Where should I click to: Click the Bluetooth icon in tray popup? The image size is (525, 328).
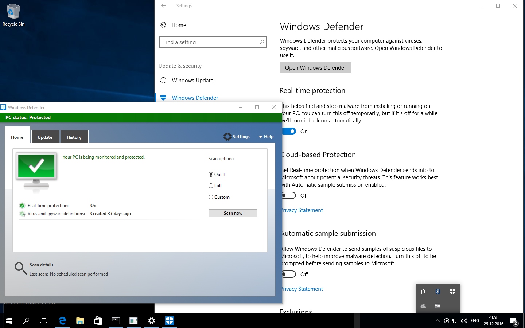pyautogui.click(x=438, y=292)
